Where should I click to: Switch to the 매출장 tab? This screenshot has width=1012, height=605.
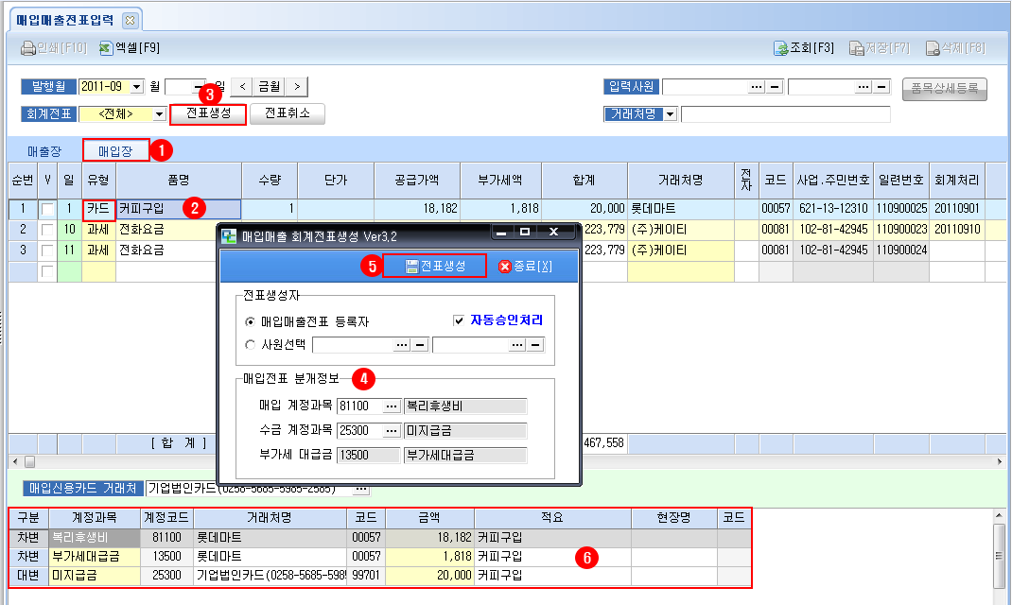coord(44,150)
